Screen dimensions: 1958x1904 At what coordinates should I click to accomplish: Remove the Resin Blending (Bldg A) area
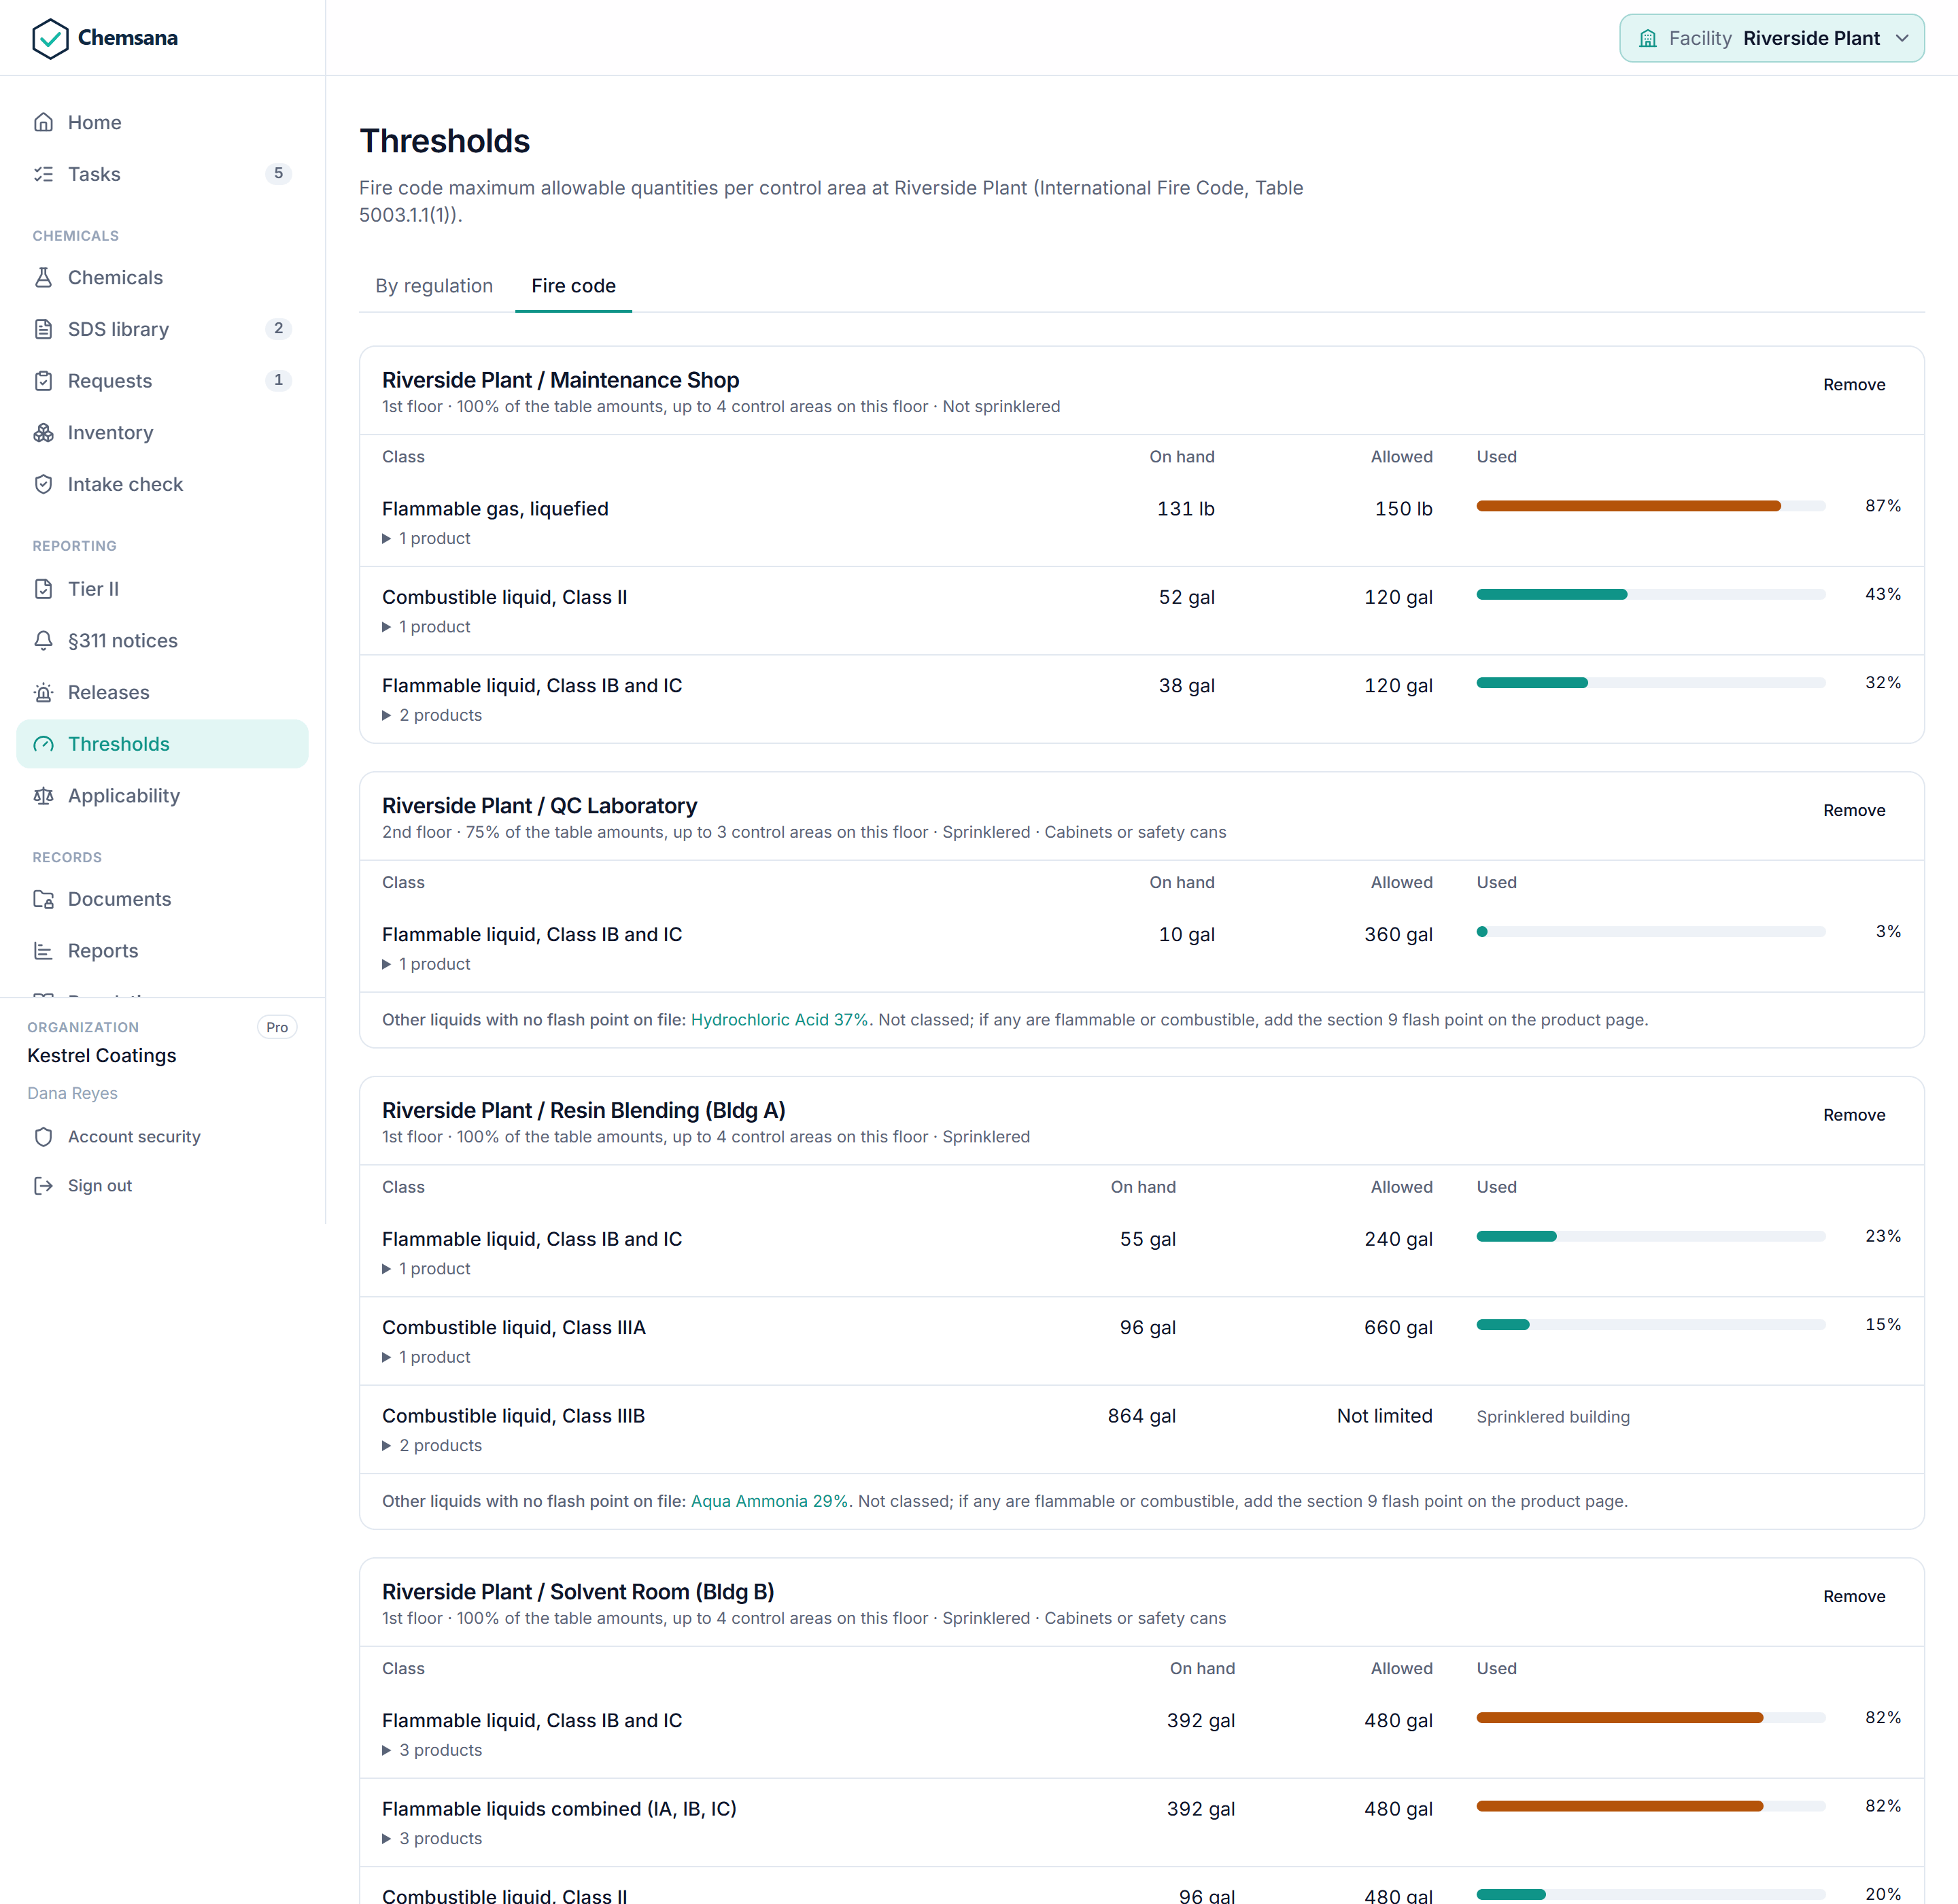click(1854, 1115)
